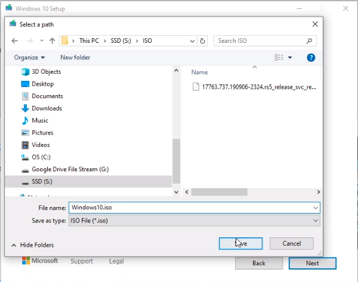Click the search magnifier icon
Image resolution: width=358 pixels, height=282 pixels.
(x=309, y=41)
